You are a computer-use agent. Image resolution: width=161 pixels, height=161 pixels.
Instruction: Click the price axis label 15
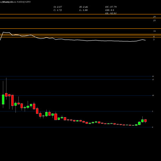(153, 80)
